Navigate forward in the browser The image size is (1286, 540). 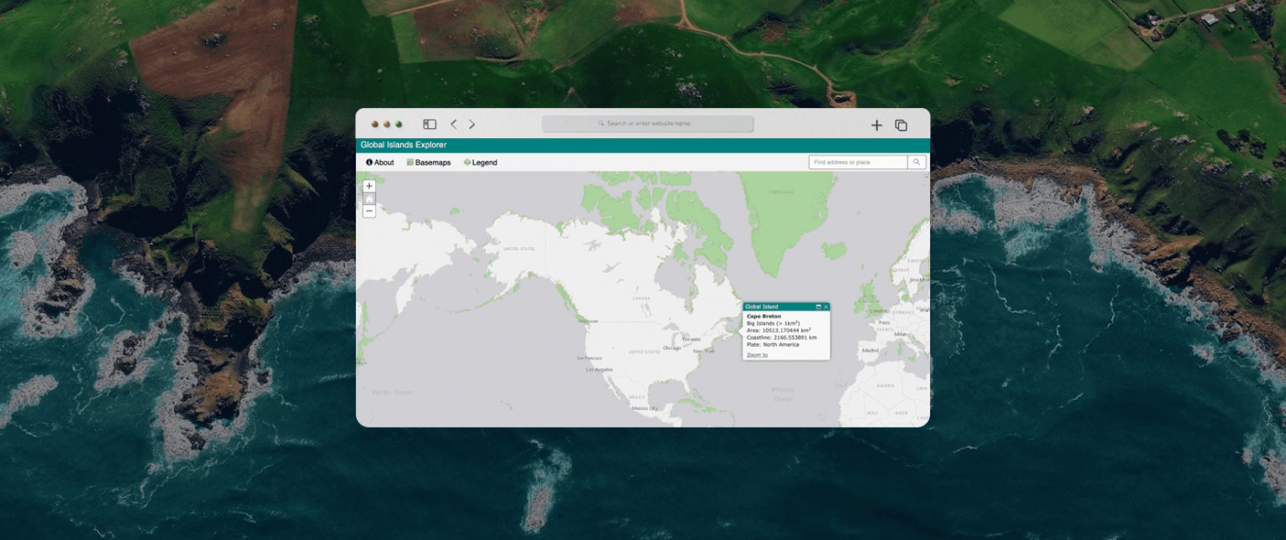(472, 123)
